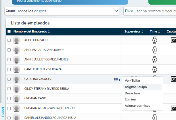The image size is (176, 120).
Task: Tick checkbox for CINDY STEFANY RIVEROS SERNA
Action: click(9, 89)
